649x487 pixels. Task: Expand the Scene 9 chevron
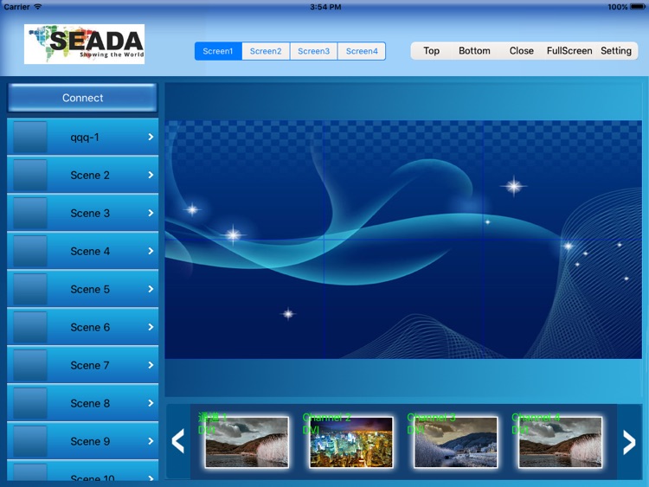tap(151, 441)
